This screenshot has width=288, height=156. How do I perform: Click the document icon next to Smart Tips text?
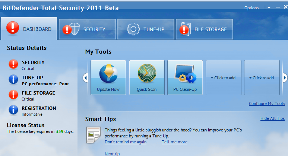click(94, 135)
